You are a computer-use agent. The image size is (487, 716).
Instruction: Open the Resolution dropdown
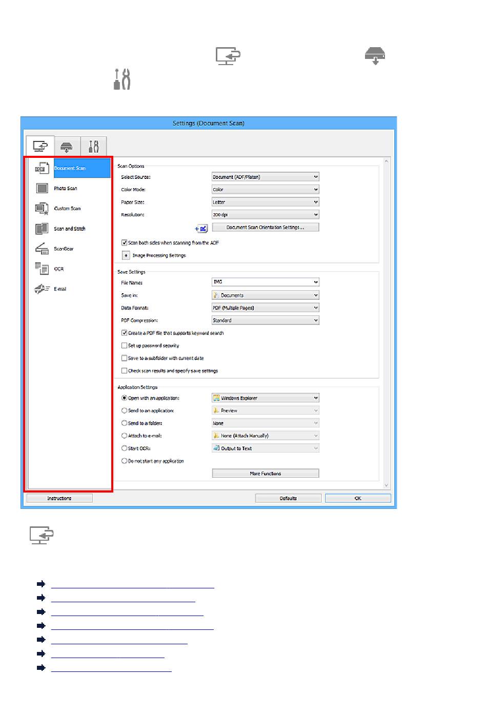point(266,215)
